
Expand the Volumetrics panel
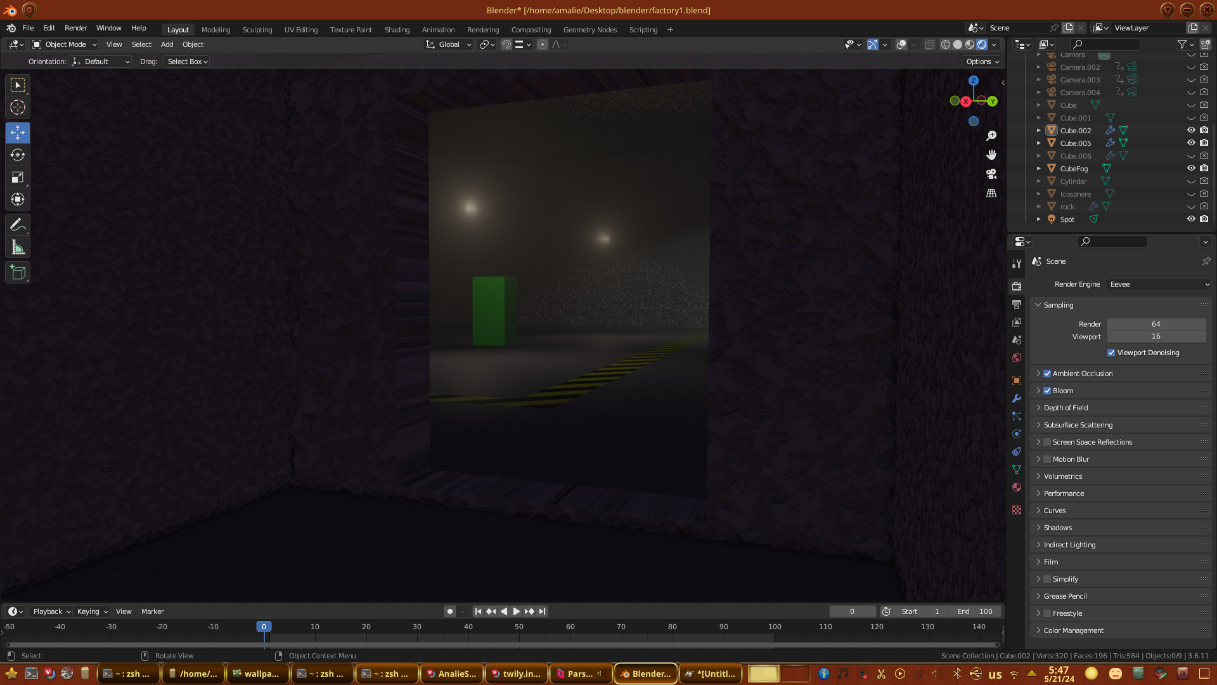[x=1063, y=476]
